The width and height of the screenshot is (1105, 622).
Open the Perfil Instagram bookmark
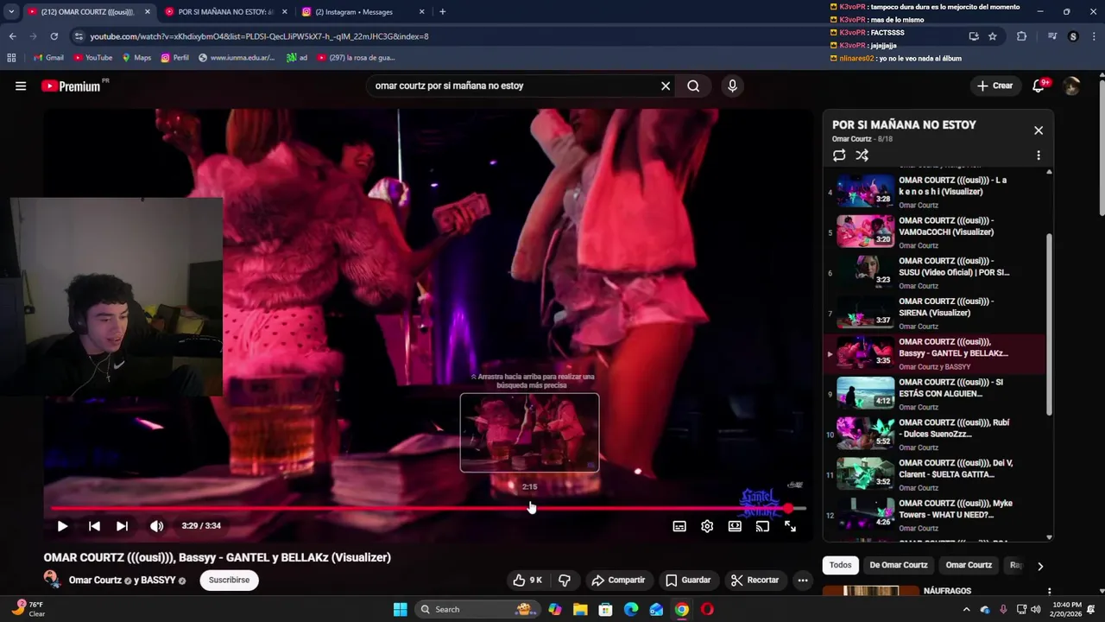[x=174, y=58]
